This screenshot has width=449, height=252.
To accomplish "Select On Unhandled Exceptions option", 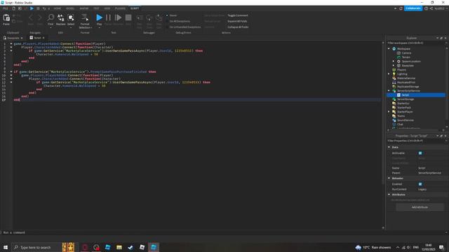I will click(x=184, y=27).
